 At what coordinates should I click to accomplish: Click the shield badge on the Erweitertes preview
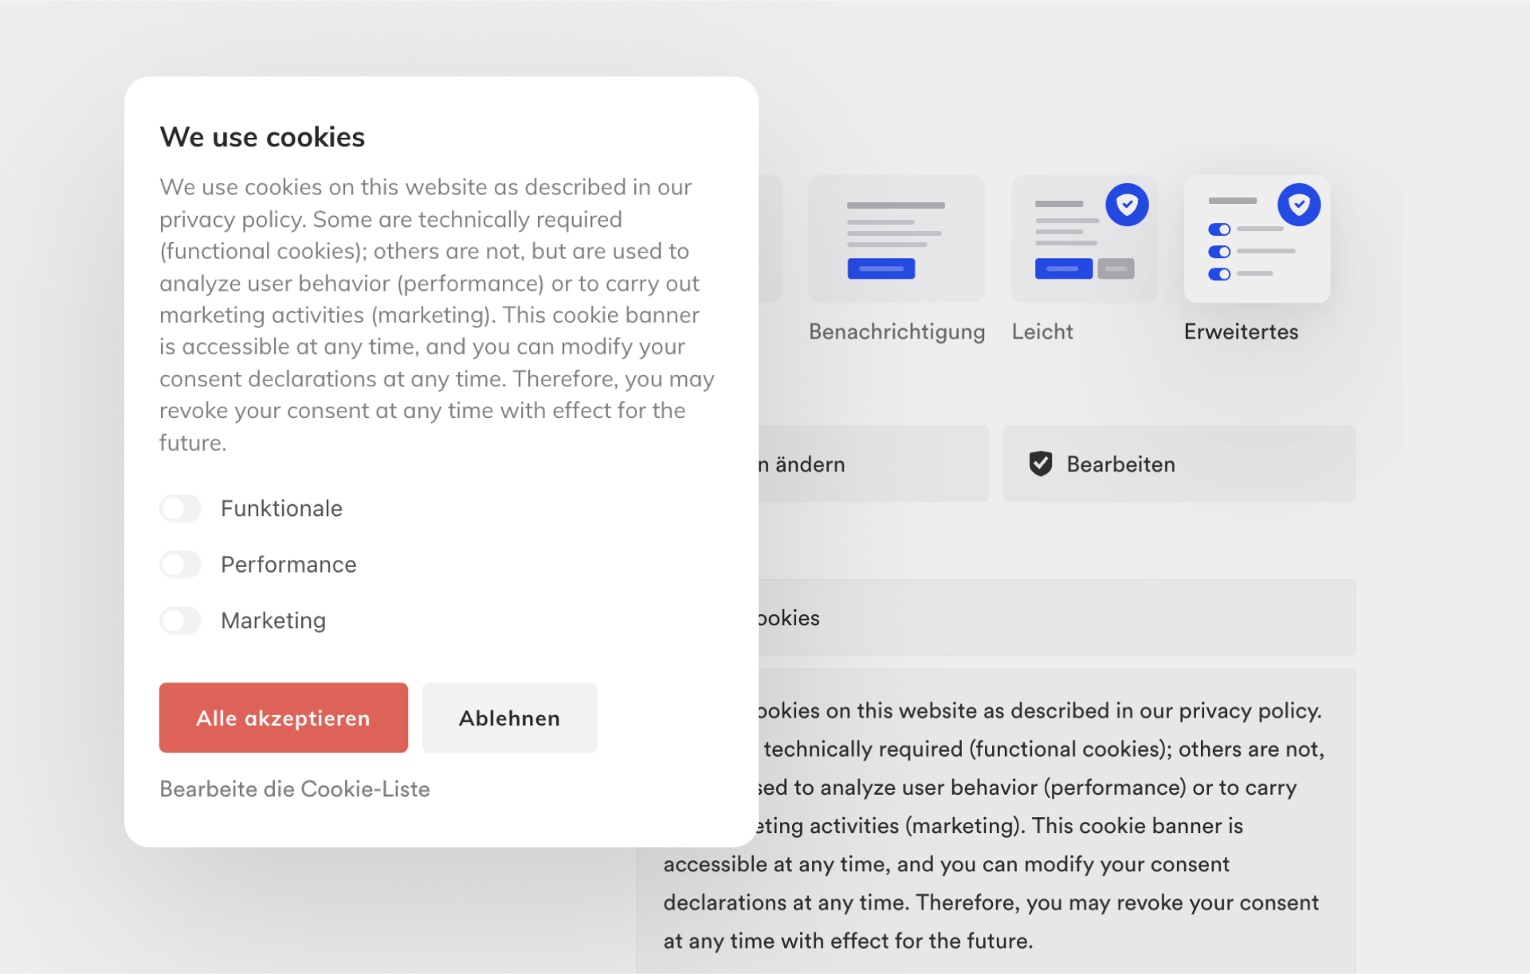point(1298,205)
